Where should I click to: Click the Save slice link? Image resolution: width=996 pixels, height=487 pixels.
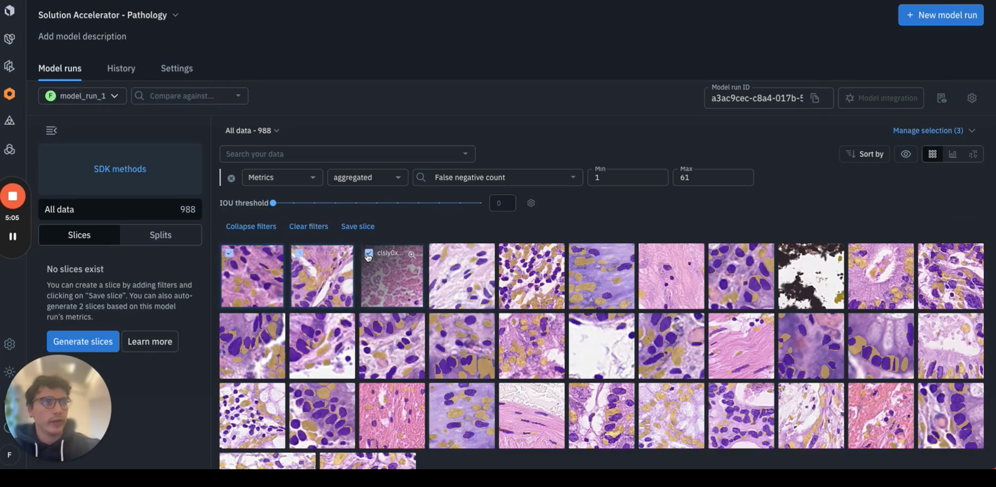click(x=358, y=226)
